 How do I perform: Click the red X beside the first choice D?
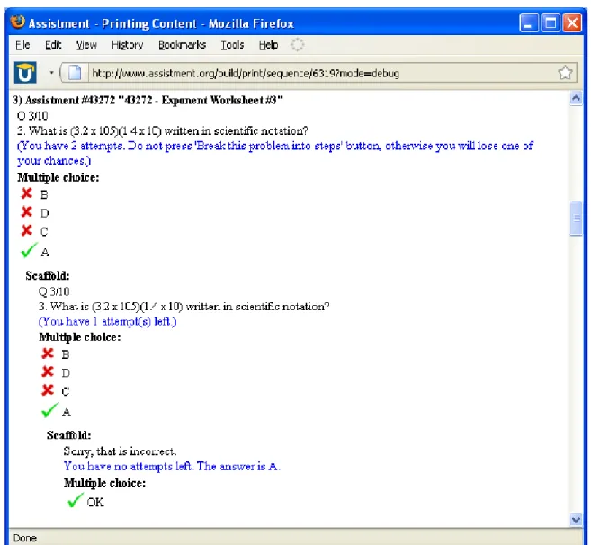pos(26,212)
